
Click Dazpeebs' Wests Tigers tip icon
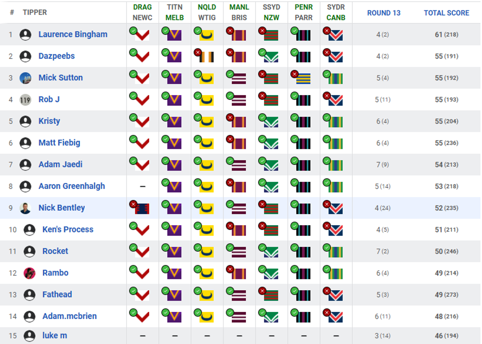(x=204, y=55)
